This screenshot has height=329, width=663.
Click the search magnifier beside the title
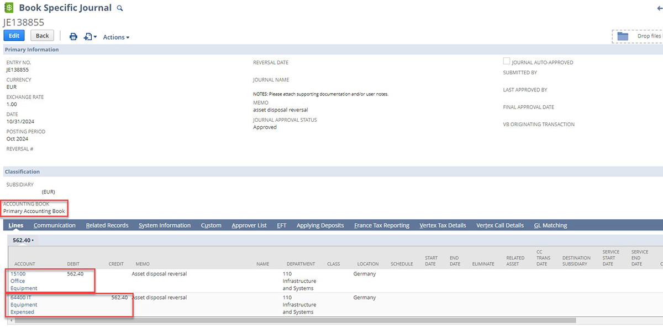(120, 9)
